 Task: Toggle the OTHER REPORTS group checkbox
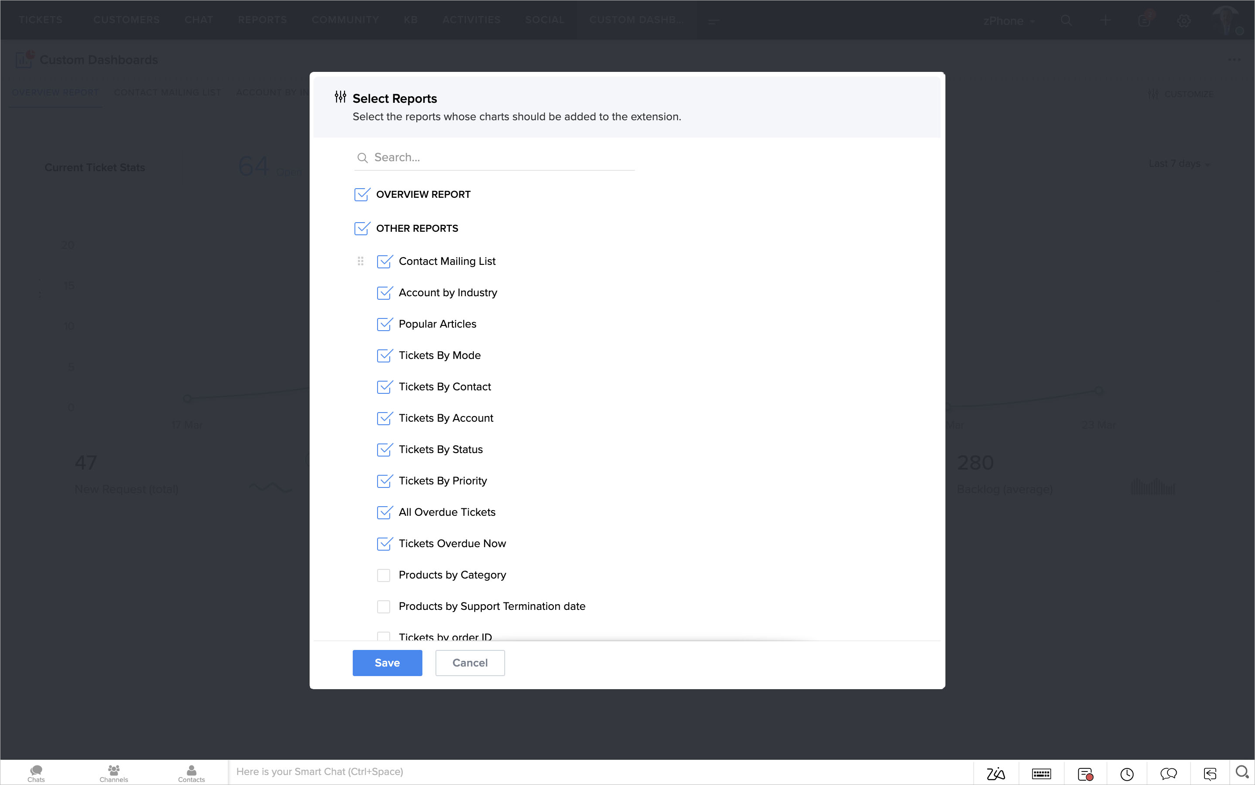pyautogui.click(x=361, y=228)
